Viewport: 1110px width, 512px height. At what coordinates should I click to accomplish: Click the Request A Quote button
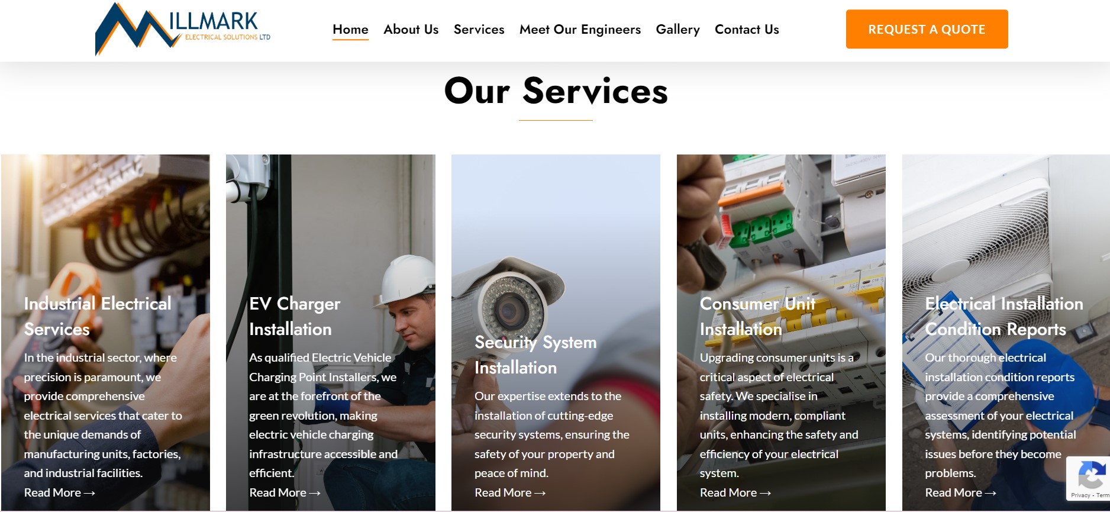click(x=927, y=29)
